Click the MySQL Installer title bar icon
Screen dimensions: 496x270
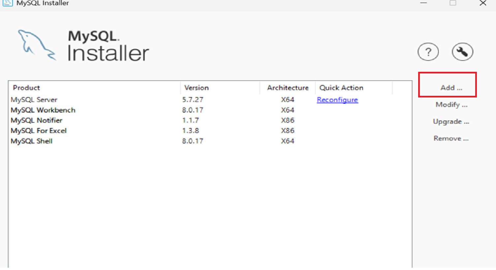8,3
